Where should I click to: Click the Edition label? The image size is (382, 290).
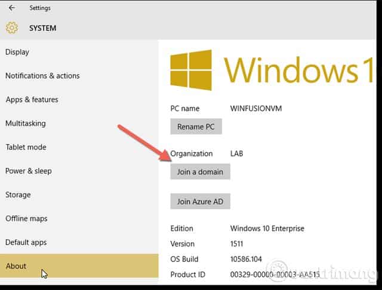(x=181, y=229)
